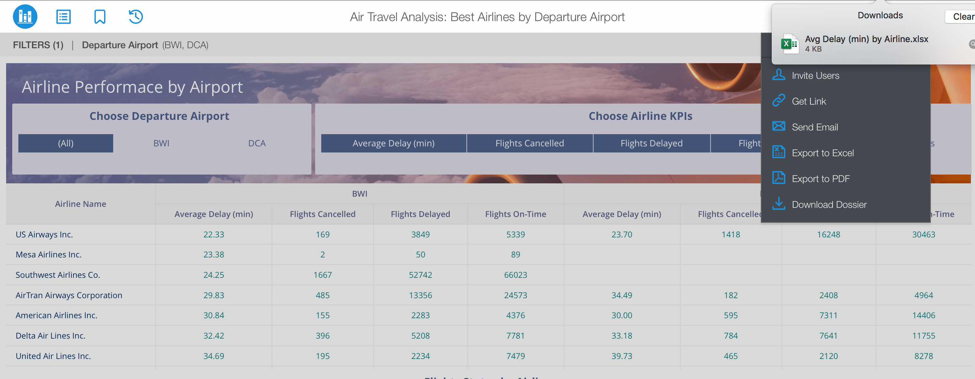
Task: Select DCA departure airport
Action: pyautogui.click(x=257, y=143)
